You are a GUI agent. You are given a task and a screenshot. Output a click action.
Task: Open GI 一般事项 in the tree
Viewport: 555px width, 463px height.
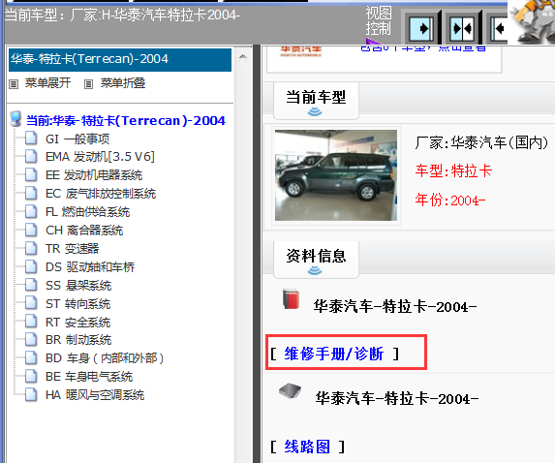click(x=77, y=139)
